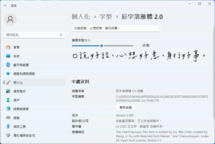Open 首頁 home icon in sidebar
This screenshot has height=144, width=215.
pyautogui.click(x=8, y=47)
